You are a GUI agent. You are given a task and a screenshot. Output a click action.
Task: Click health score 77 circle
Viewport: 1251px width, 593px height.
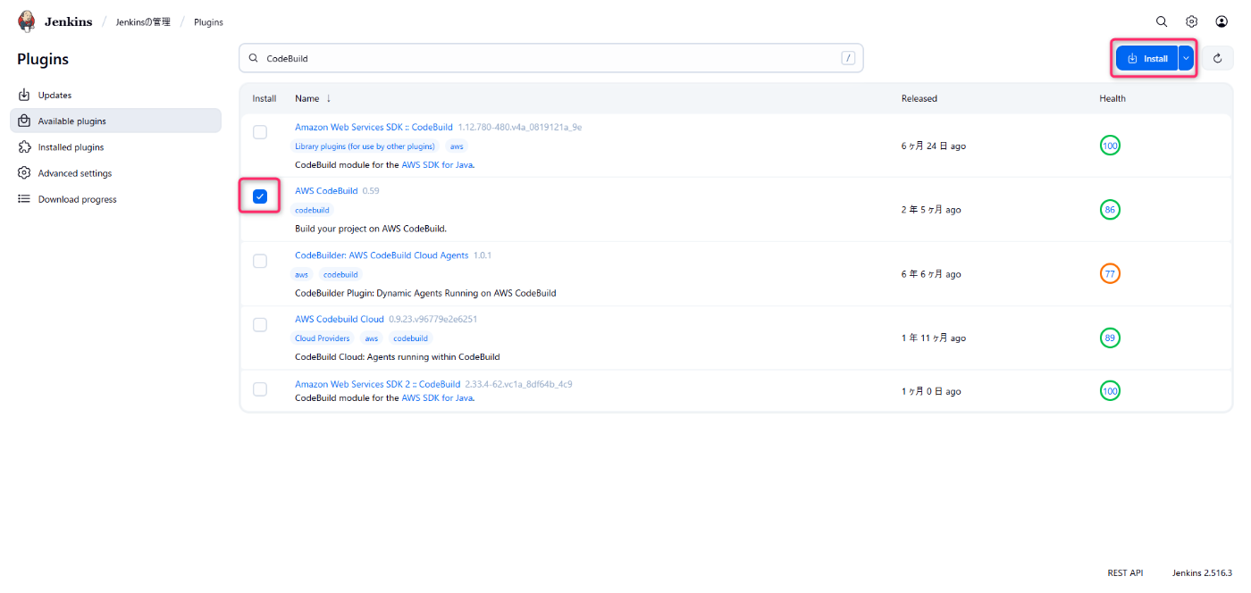tap(1110, 274)
